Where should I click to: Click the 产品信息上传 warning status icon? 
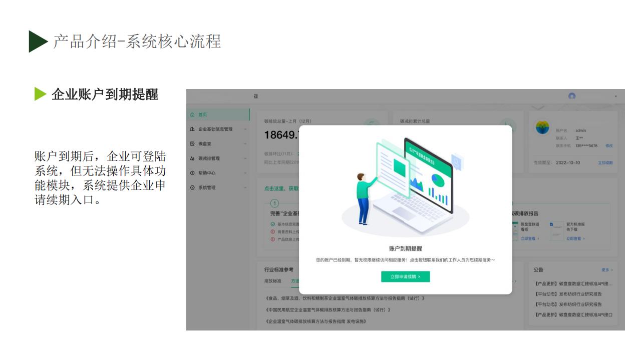pos(273,239)
